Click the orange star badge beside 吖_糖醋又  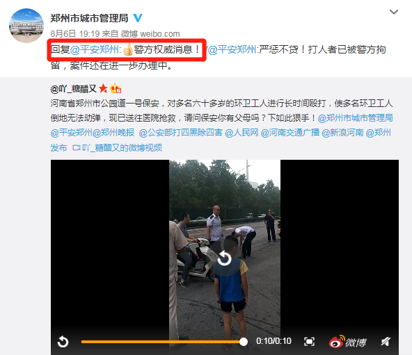[x=103, y=89]
